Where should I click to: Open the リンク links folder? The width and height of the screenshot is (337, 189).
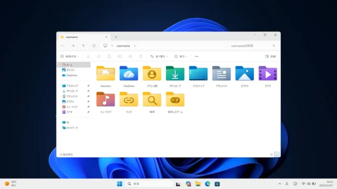129,99
